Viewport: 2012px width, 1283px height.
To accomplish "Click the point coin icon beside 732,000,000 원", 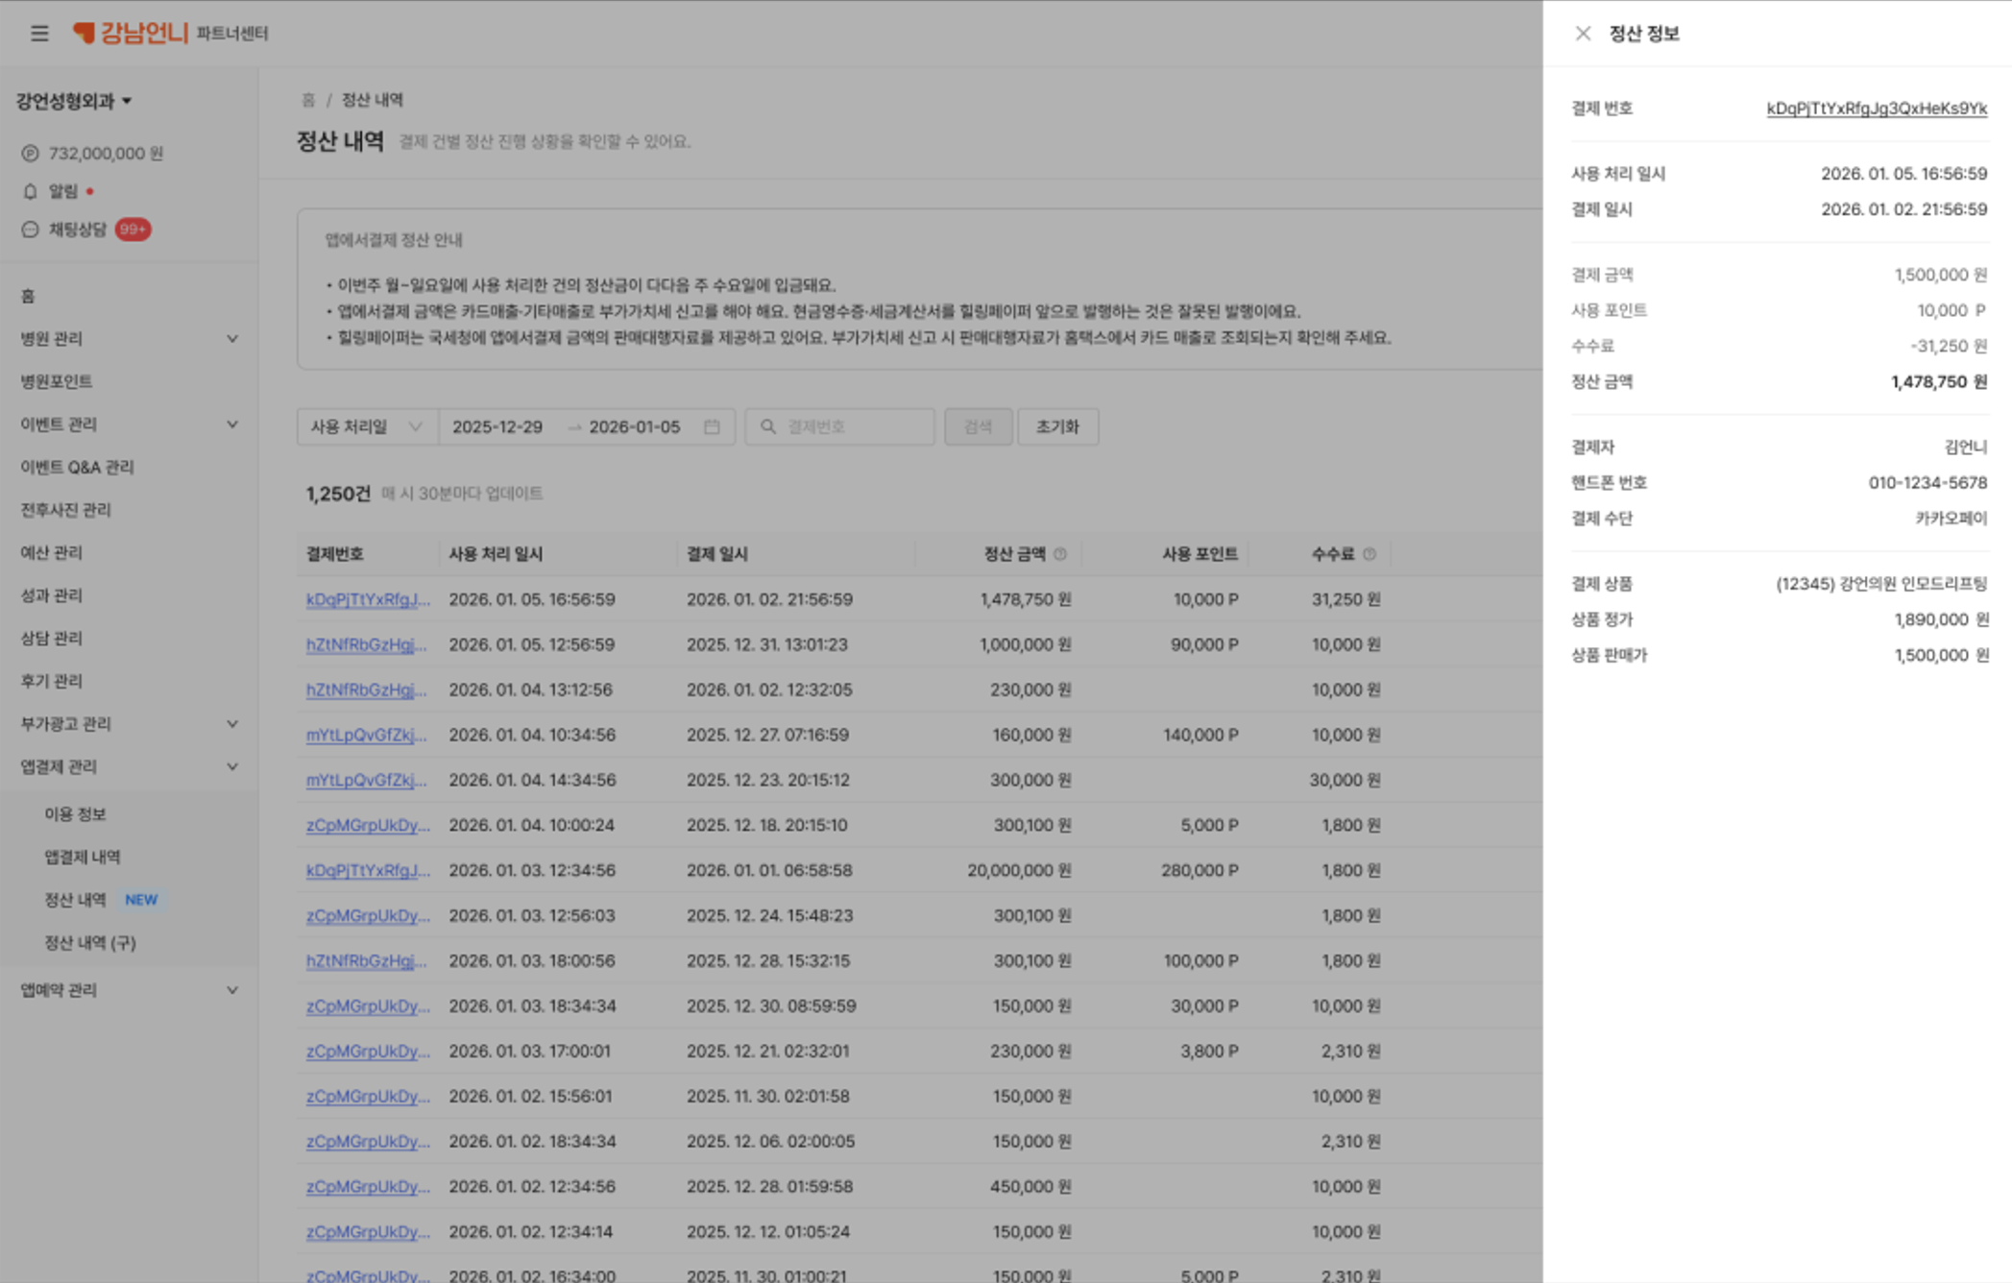I will click(30, 154).
